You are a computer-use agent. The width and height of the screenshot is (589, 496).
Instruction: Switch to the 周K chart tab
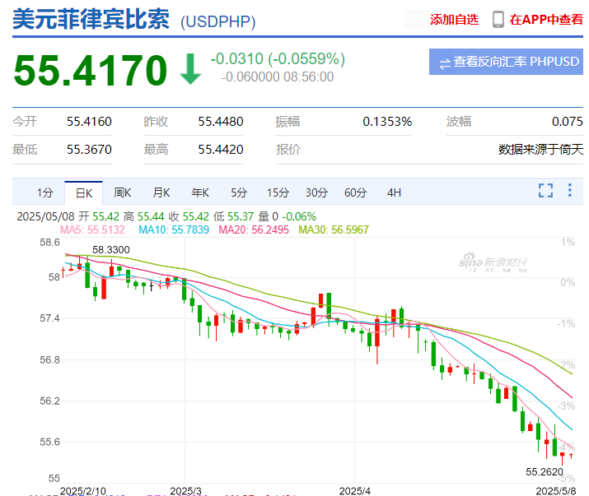[x=123, y=192]
